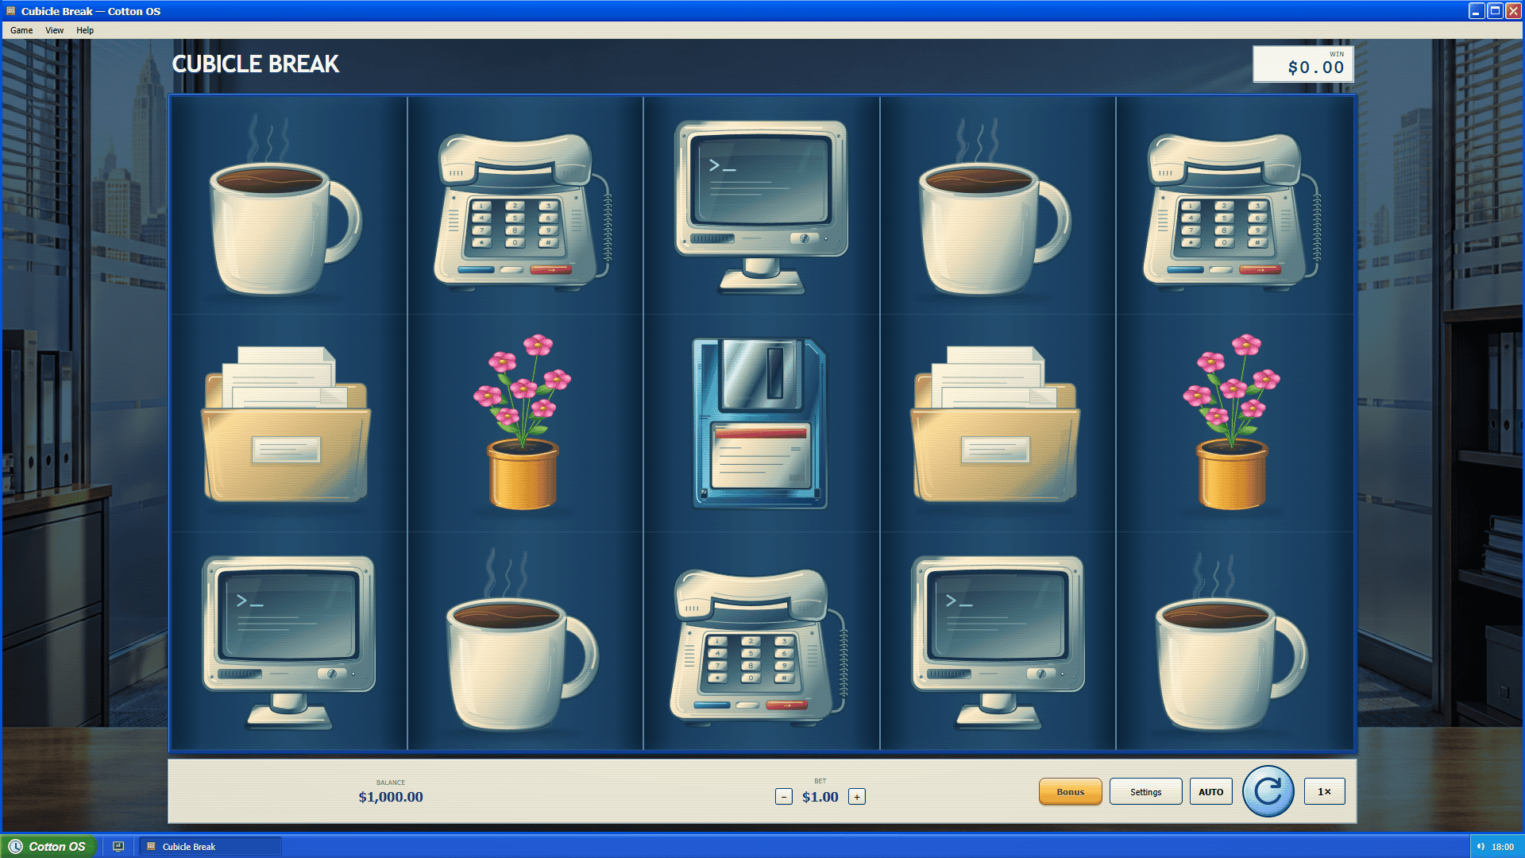The image size is (1525, 858).
Task: Decrease the bet with the minus button
Action: click(x=783, y=797)
